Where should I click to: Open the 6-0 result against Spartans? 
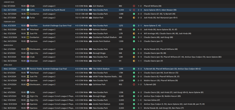click(x=140, y=104)
